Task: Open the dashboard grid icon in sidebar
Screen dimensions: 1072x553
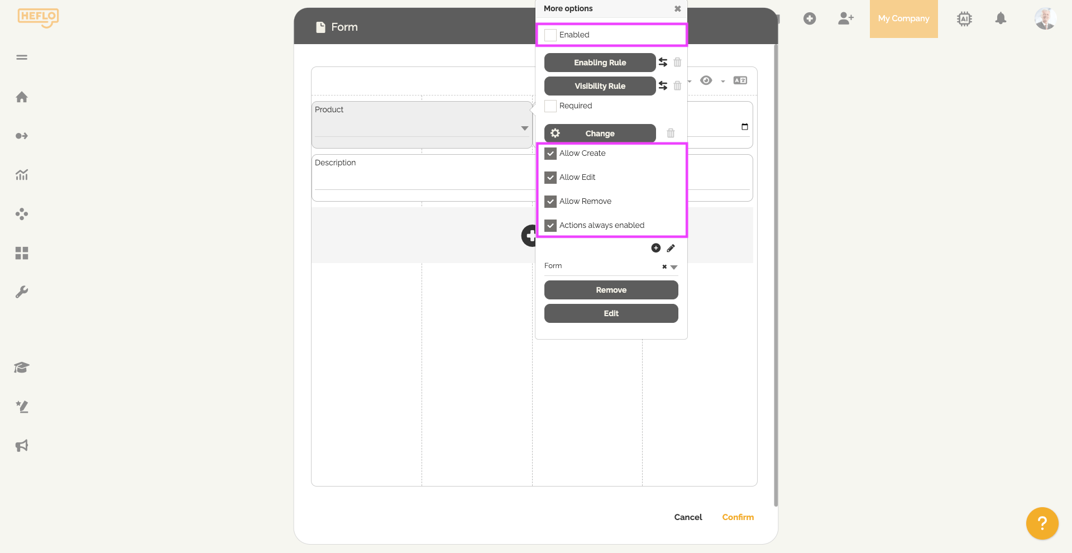Action: 22,253
